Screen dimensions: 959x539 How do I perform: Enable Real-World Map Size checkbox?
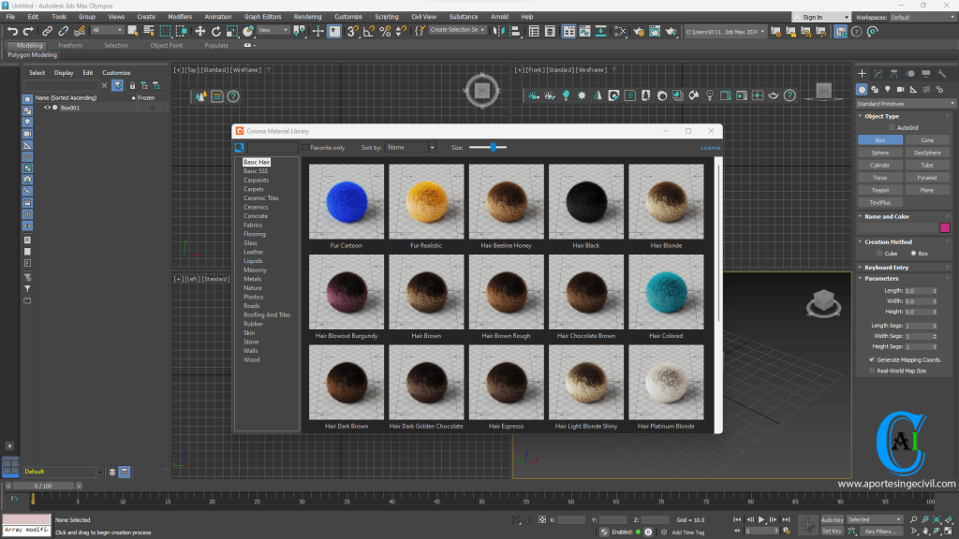(872, 371)
